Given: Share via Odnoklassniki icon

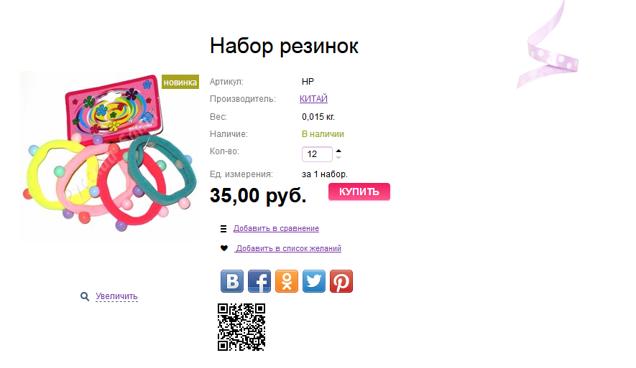Looking at the screenshot, I should [x=287, y=281].
